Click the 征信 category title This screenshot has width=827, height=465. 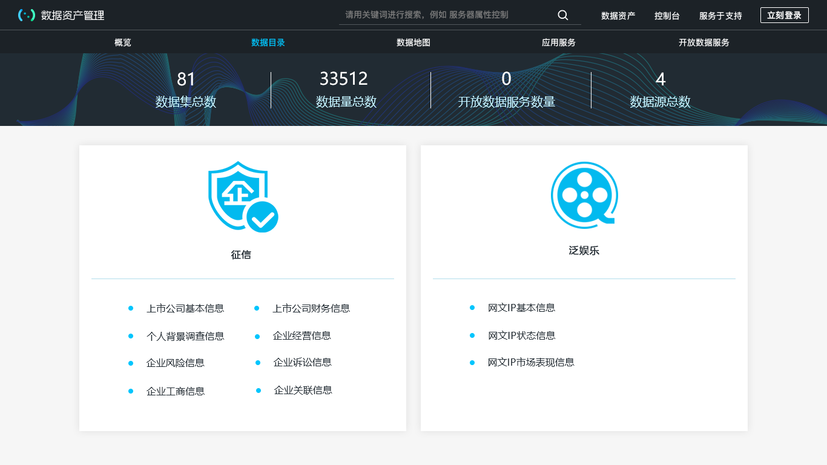pyautogui.click(x=241, y=255)
